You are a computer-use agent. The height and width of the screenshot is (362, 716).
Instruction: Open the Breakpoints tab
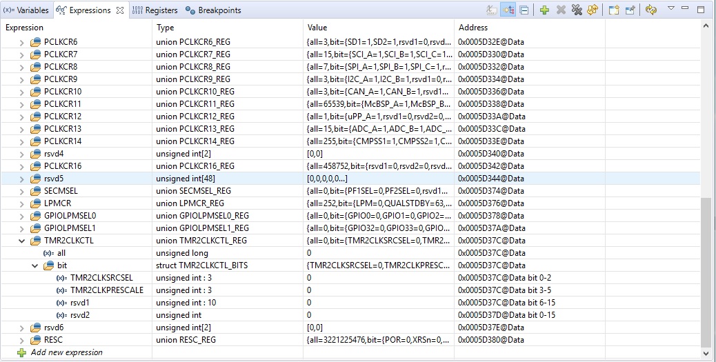214,10
